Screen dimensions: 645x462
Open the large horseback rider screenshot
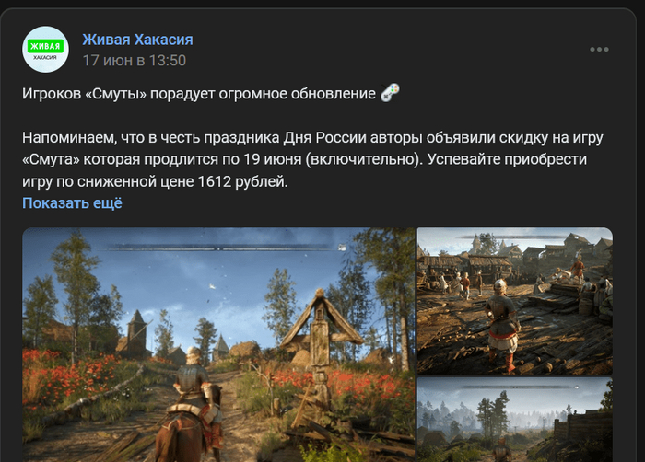(218, 344)
